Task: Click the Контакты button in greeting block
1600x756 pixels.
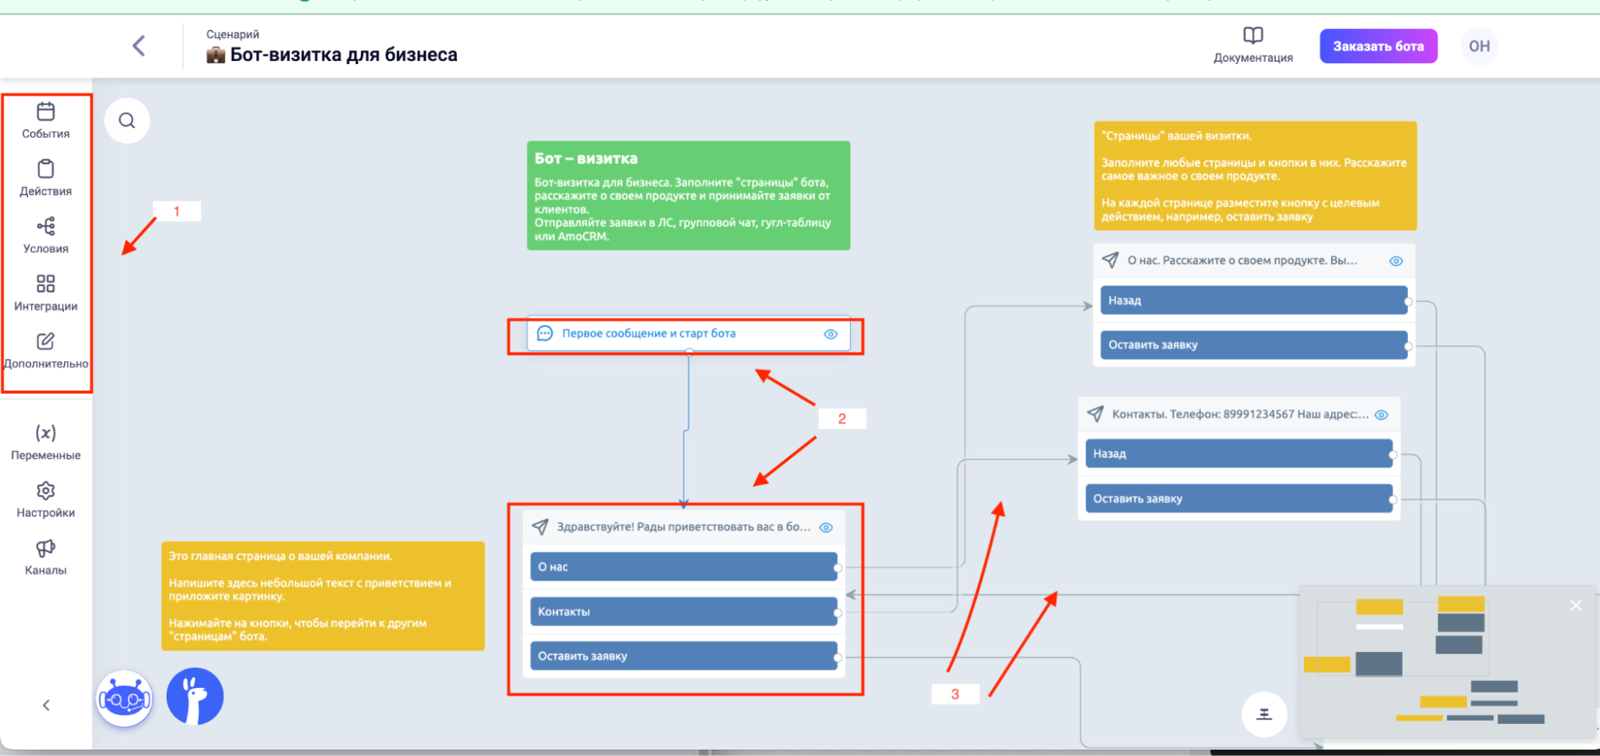Action: (683, 612)
